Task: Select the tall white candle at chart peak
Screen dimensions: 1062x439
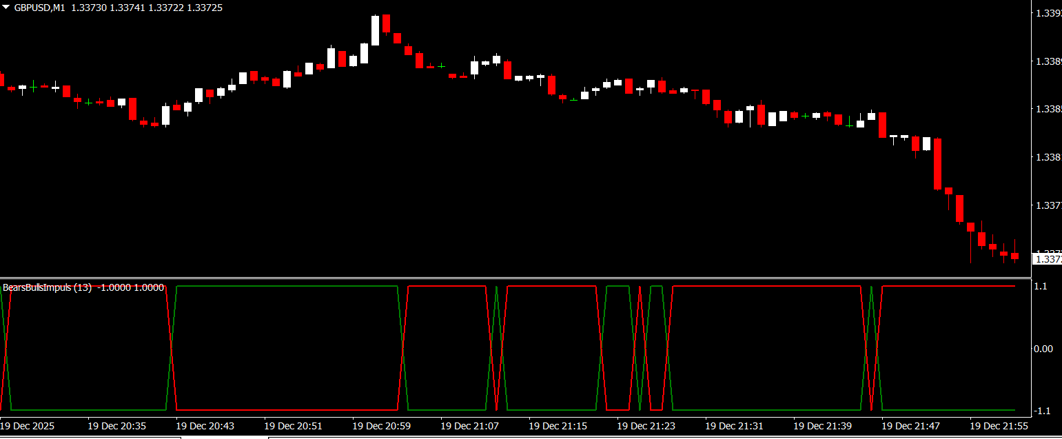Action: [375, 31]
